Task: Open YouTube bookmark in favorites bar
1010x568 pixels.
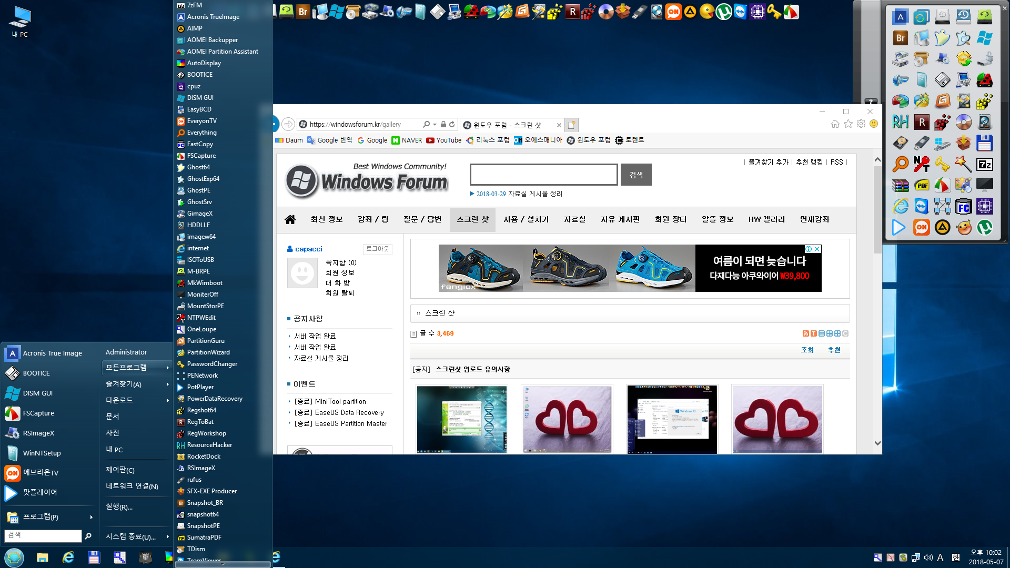Action: 443,140
